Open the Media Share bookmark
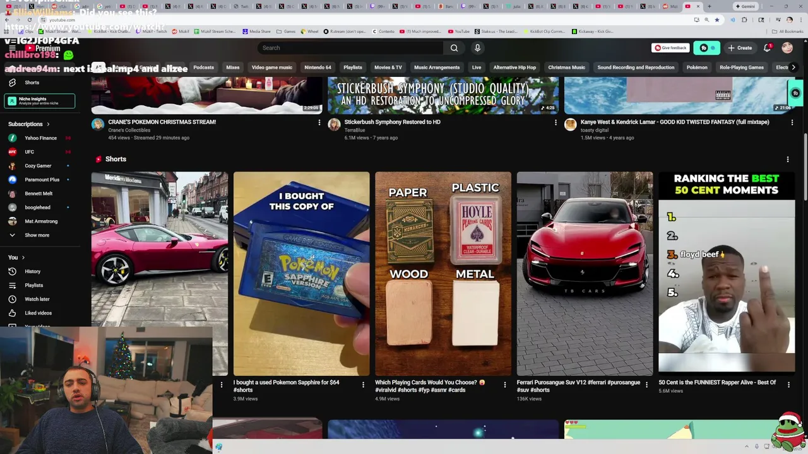Image resolution: width=808 pixels, height=454 pixels. [x=256, y=32]
